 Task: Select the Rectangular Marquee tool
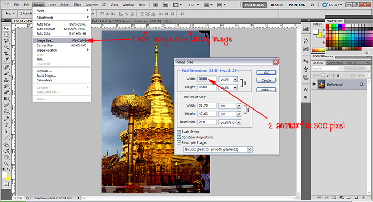(x=6, y=35)
